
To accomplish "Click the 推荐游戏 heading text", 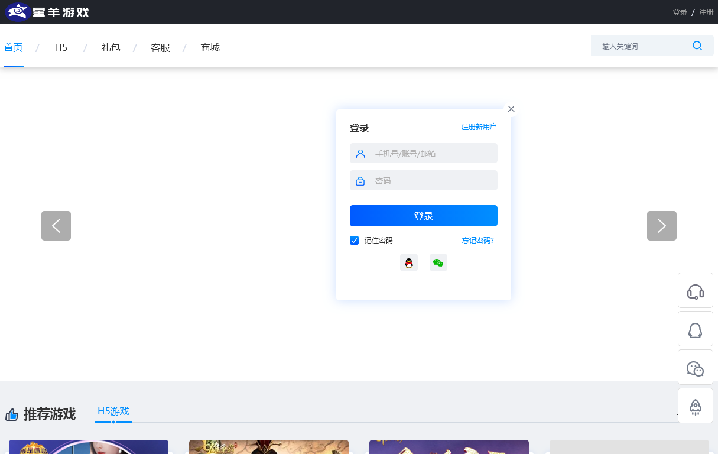I will [x=50, y=414].
